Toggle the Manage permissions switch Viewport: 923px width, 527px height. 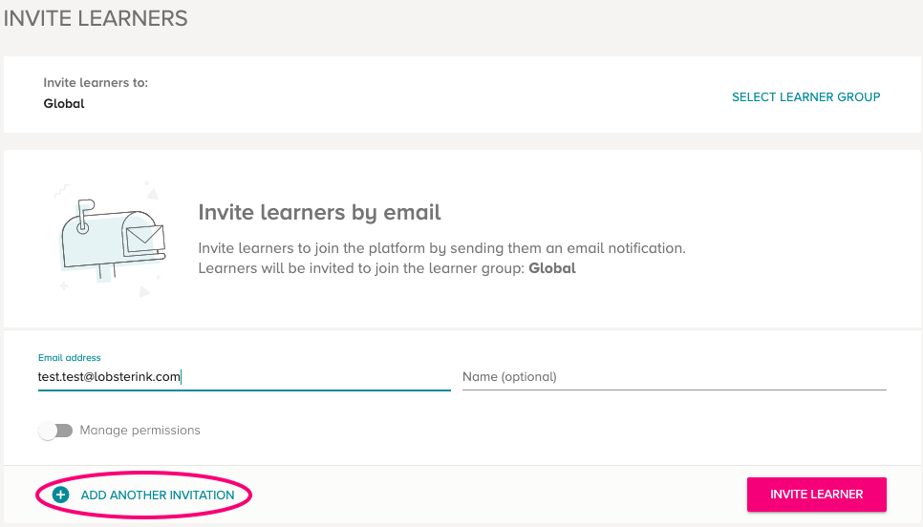(55, 431)
